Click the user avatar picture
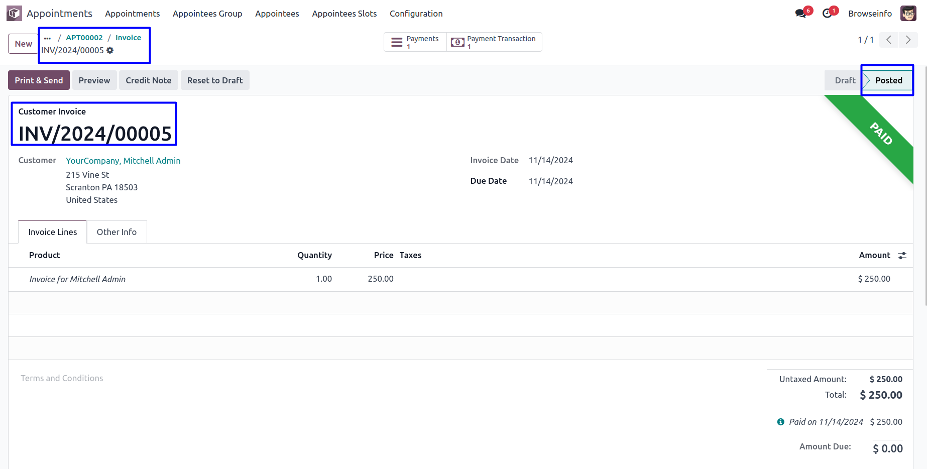Viewport: 927px width, 469px height. [x=908, y=14]
